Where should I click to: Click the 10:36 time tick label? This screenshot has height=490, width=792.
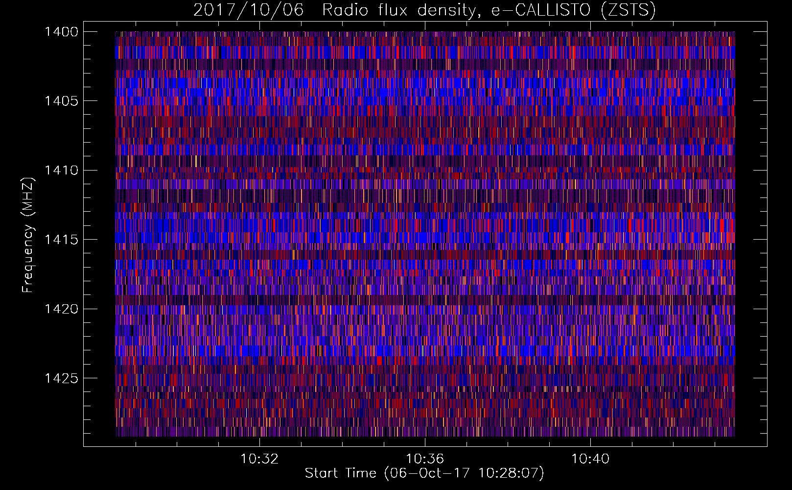click(x=425, y=459)
